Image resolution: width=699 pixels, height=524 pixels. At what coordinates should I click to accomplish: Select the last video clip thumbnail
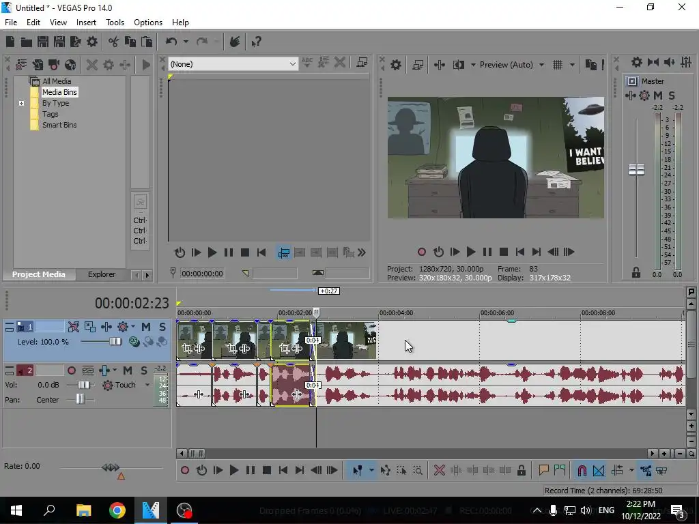pyautogui.click(x=346, y=340)
